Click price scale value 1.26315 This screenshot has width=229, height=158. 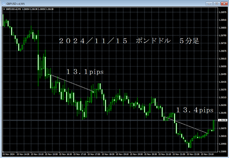click(x=223, y=97)
